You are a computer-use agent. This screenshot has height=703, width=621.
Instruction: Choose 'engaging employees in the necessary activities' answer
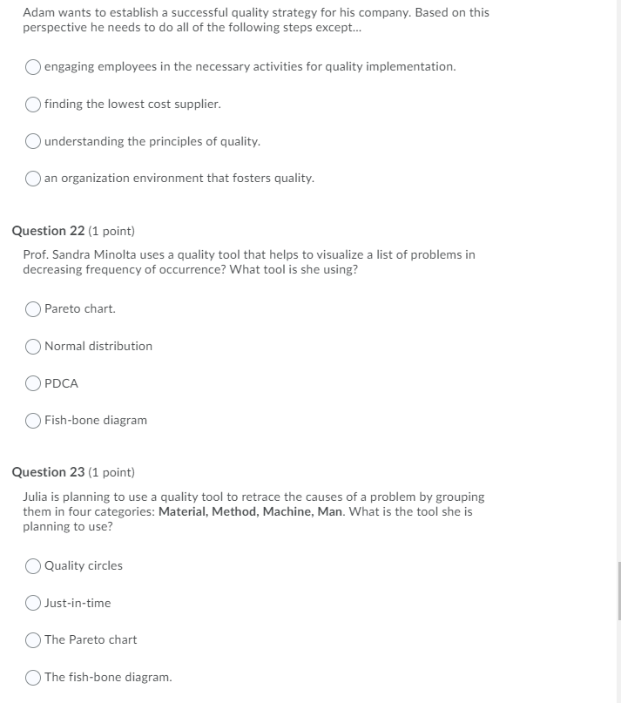32,66
